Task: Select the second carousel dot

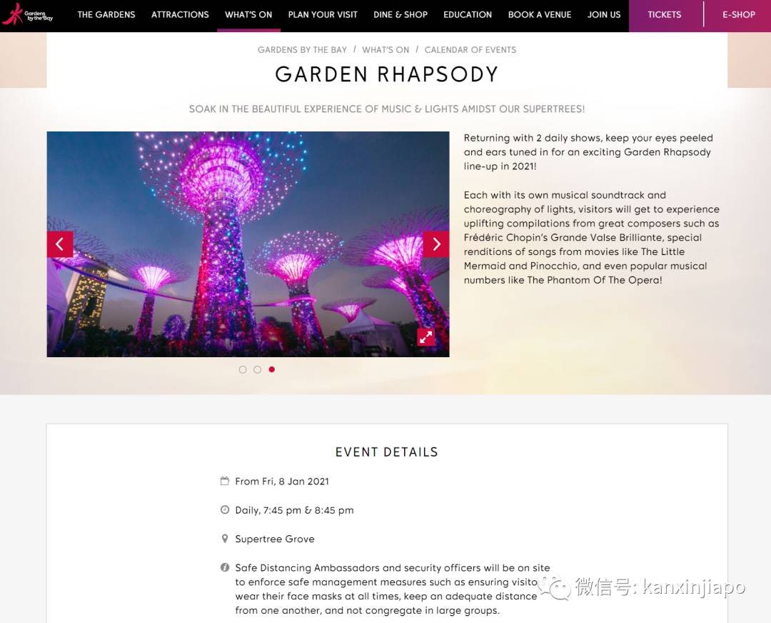Action: pyautogui.click(x=257, y=369)
